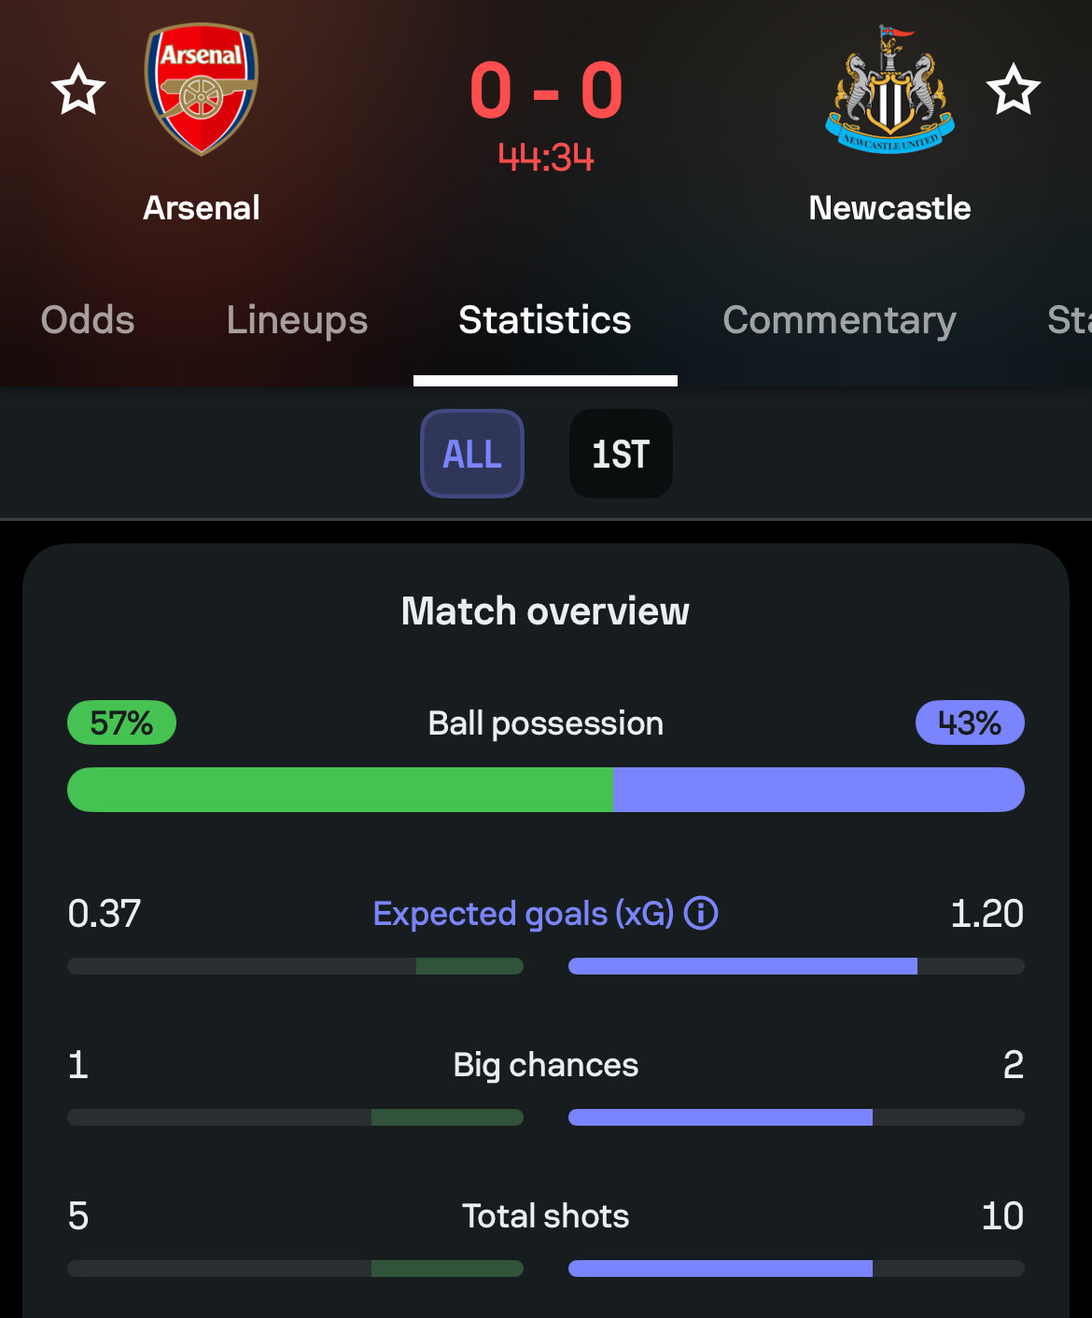Switch stats to 1ST half
Image resolution: width=1092 pixels, height=1318 pixels.
pyautogui.click(x=621, y=454)
